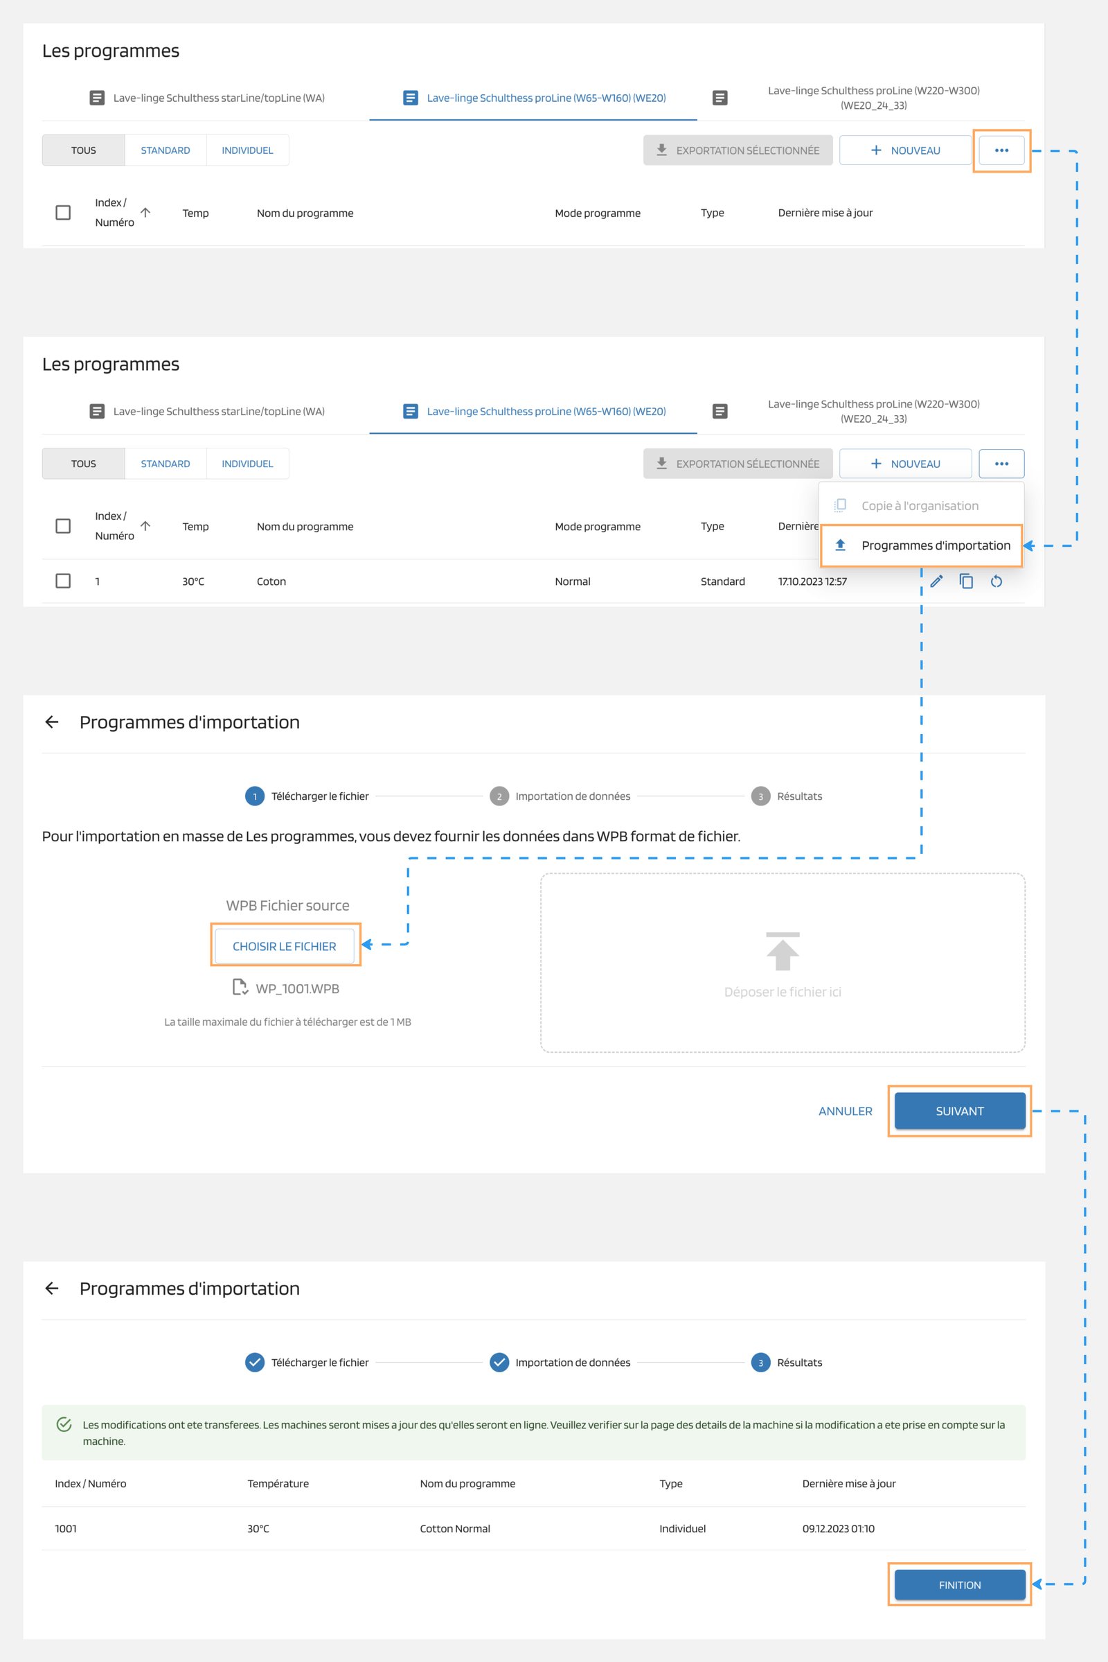Click the Index sort arrow above the Coton row

145,525
